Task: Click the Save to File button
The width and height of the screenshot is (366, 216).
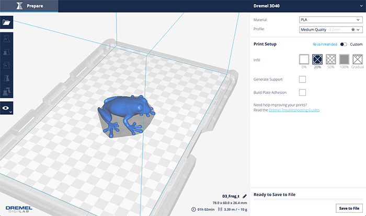Action: click(x=349, y=208)
